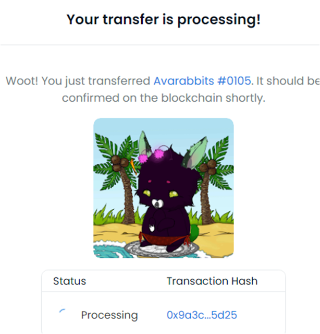
Task: Open transaction hash 0x9a3c...5d25
Action: pos(202,315)
